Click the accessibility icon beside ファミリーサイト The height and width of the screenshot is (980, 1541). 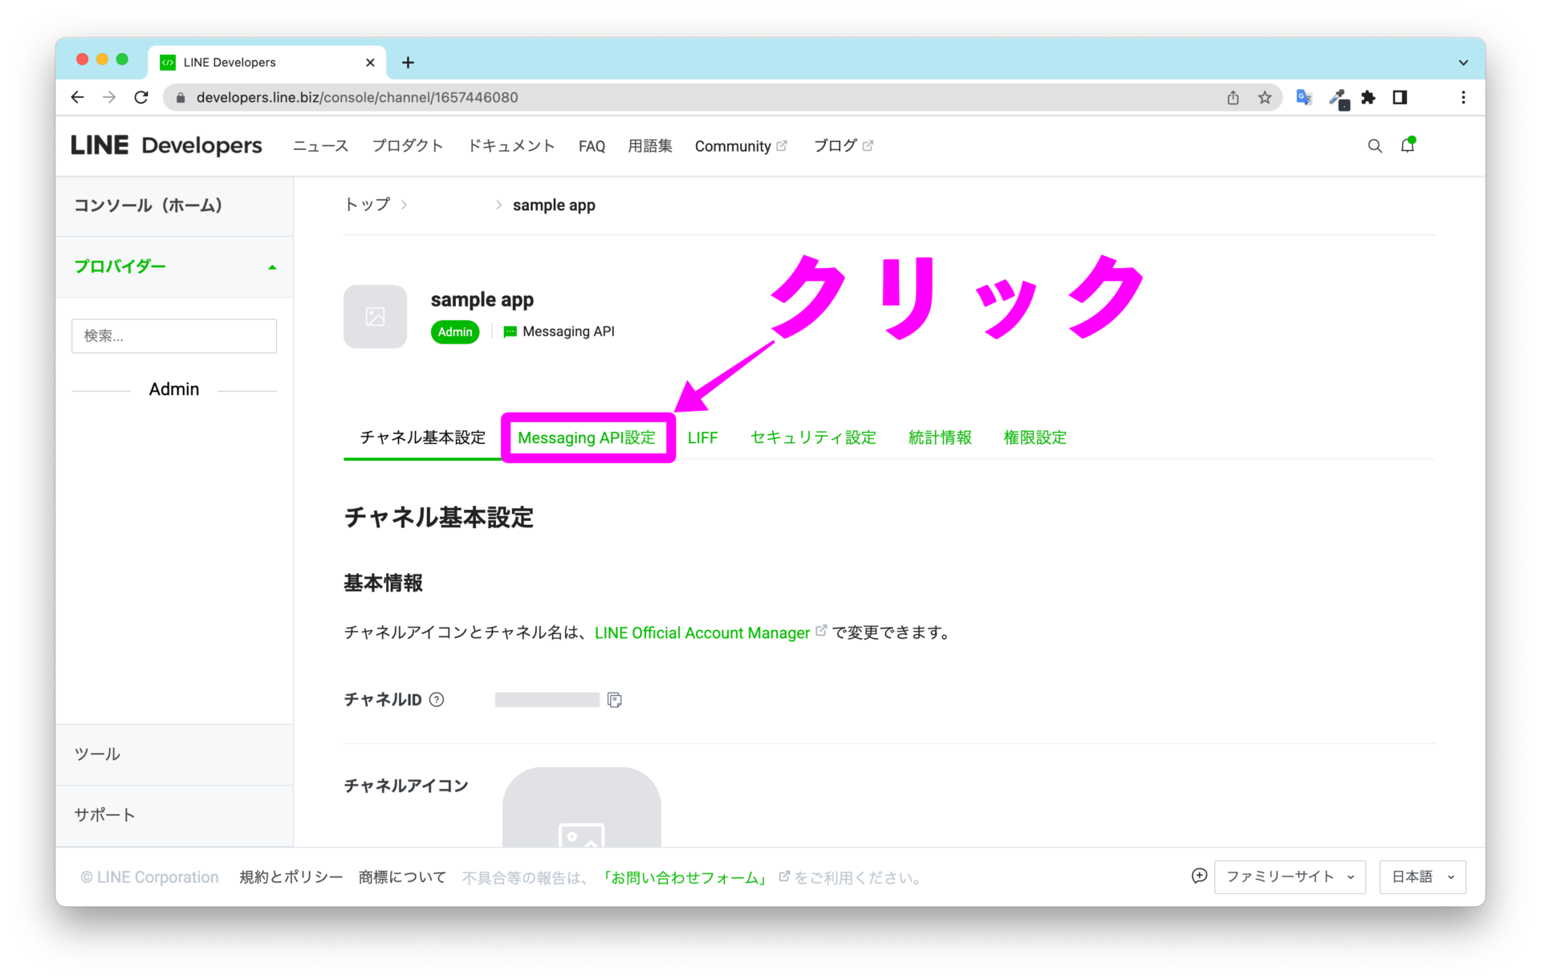coord(1198,876)
